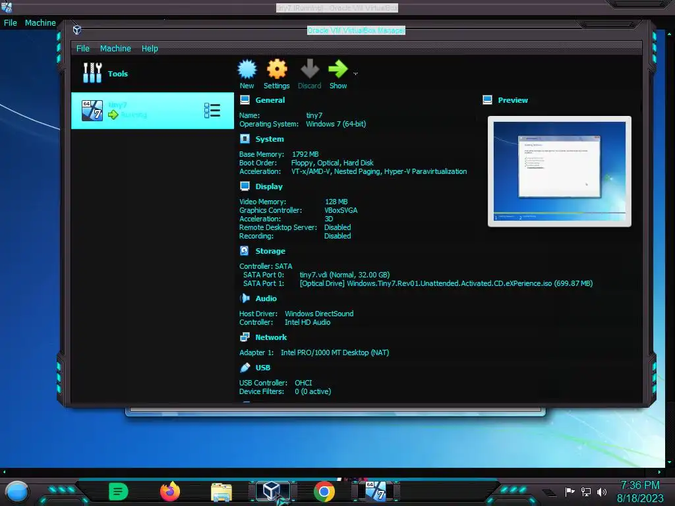Open the System settings heading link
This screenshot has height=506, width=675.
pyautogui.click(x=270, y=139)
